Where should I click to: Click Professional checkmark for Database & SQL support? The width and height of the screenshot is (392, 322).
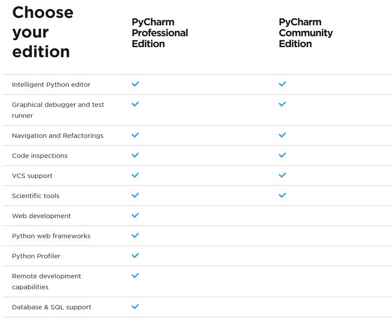click(x=135, y=307)
